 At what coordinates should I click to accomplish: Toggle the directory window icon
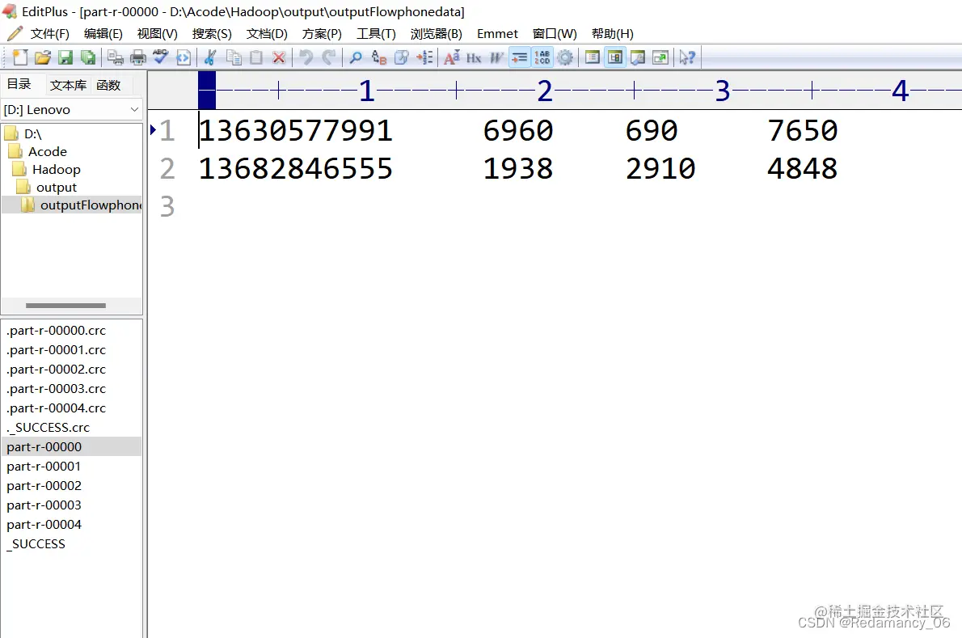(614, 57)
